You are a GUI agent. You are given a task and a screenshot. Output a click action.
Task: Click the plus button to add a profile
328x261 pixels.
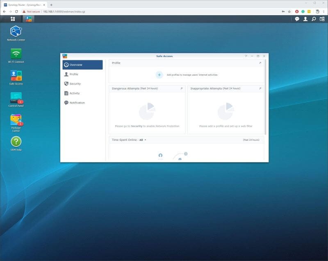pyautogui.click(x=159, y=75)
